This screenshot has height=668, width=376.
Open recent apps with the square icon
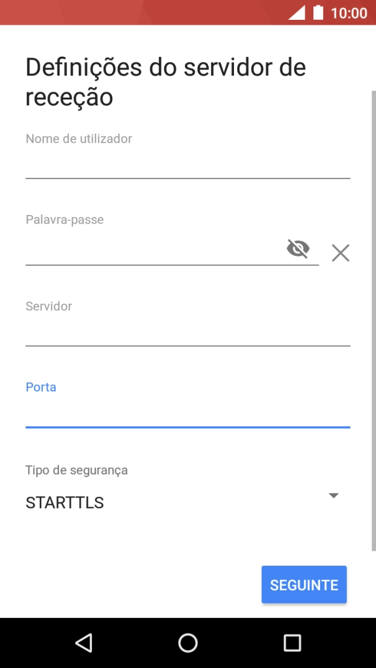292,643
